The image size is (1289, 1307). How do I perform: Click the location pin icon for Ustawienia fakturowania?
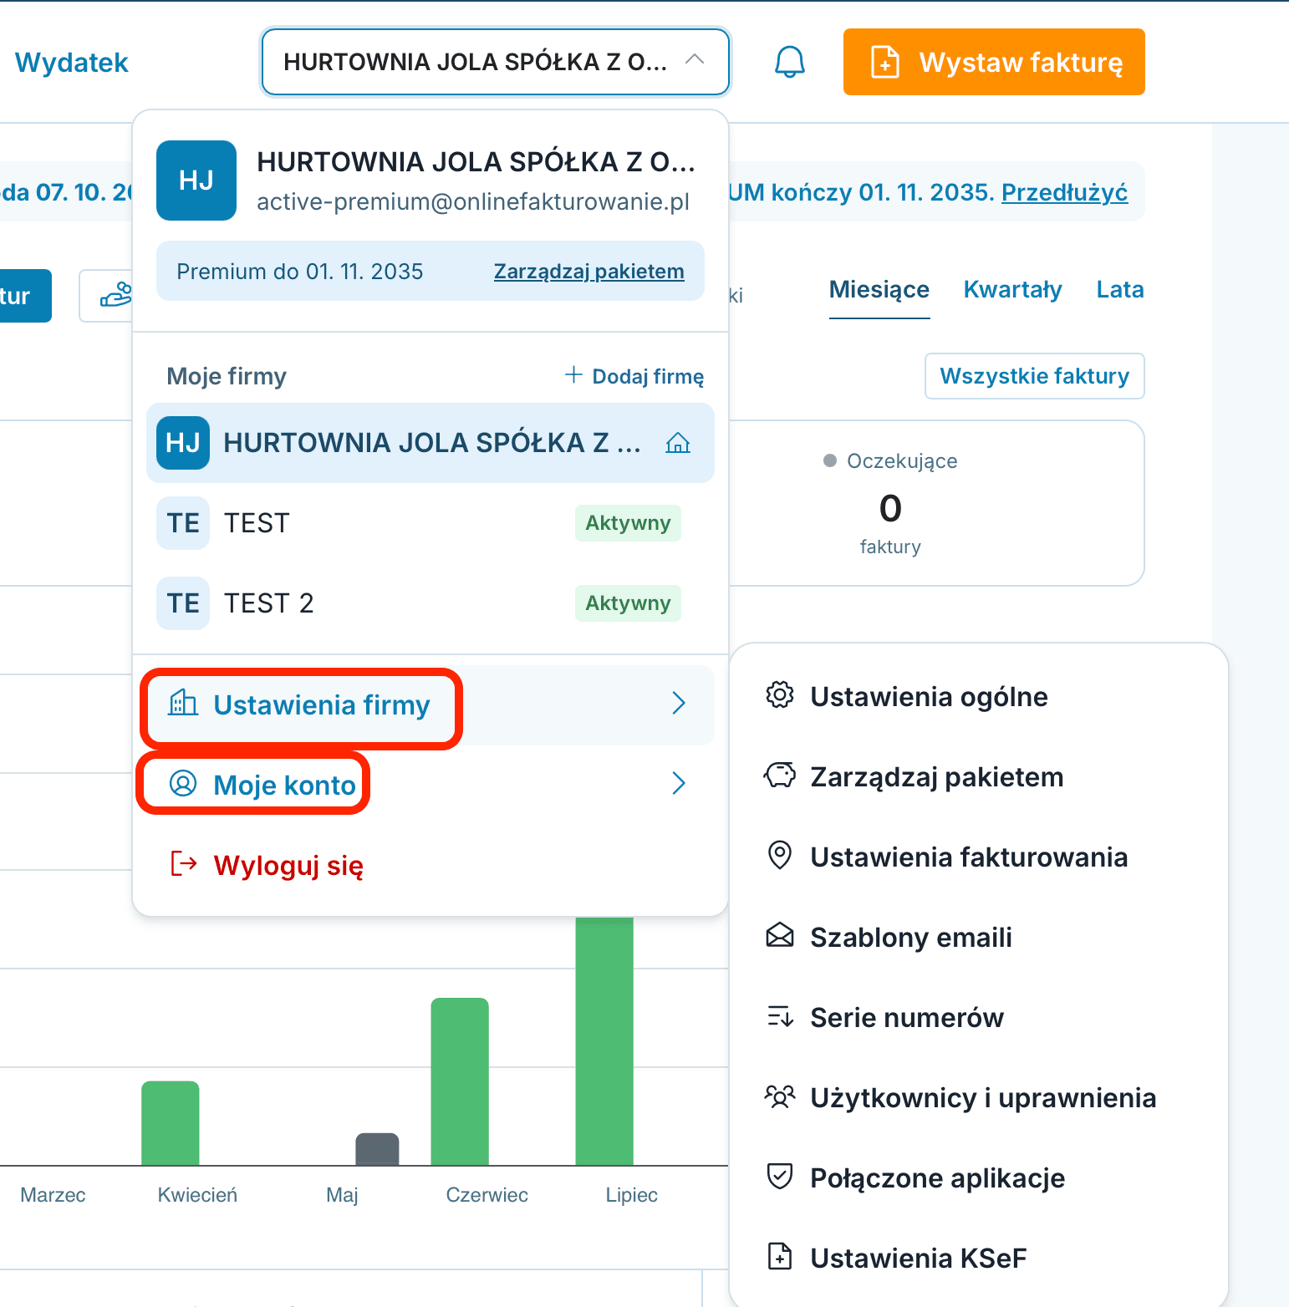coord(780,856)
